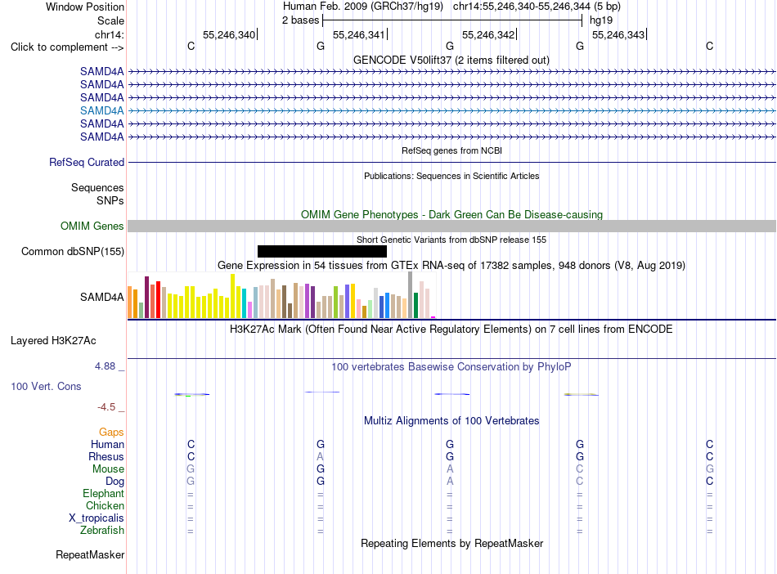Open 'Short Genetic Variants from dbSNP release 155'
Screen dimensions: 777x574
click(x=451, y=240)
